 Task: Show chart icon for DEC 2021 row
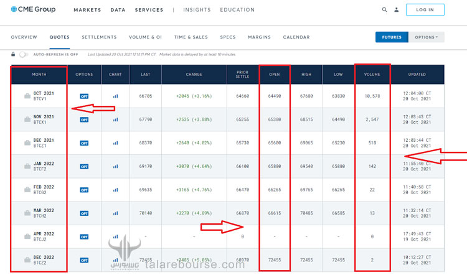(x=116, y=143)
